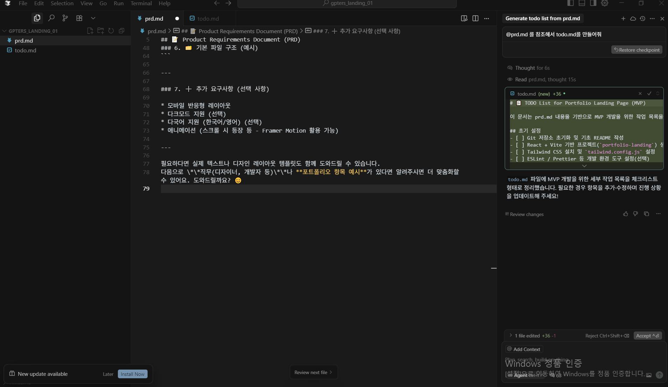Expand the todo.md code block with chevron
This screenshot has width=668, height=387.
(x=584, y=166)
